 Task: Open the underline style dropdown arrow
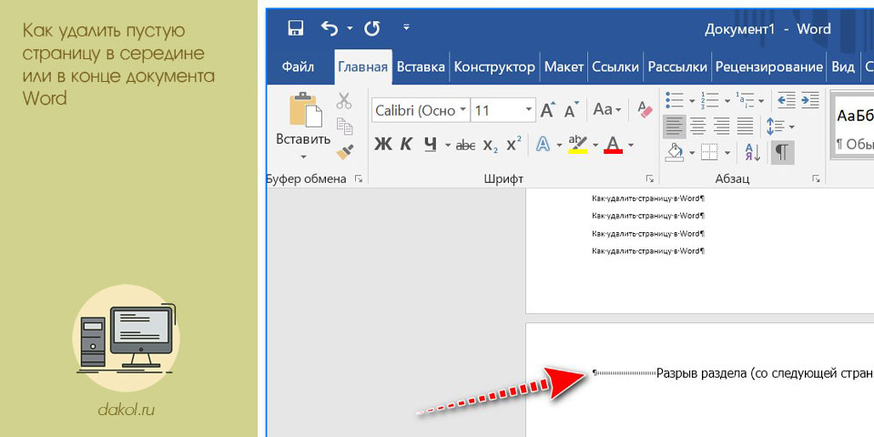(448, 146)
